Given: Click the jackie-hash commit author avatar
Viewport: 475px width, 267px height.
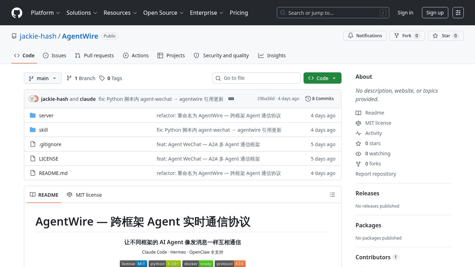Looking at the screenshot, I should (32, 99).
